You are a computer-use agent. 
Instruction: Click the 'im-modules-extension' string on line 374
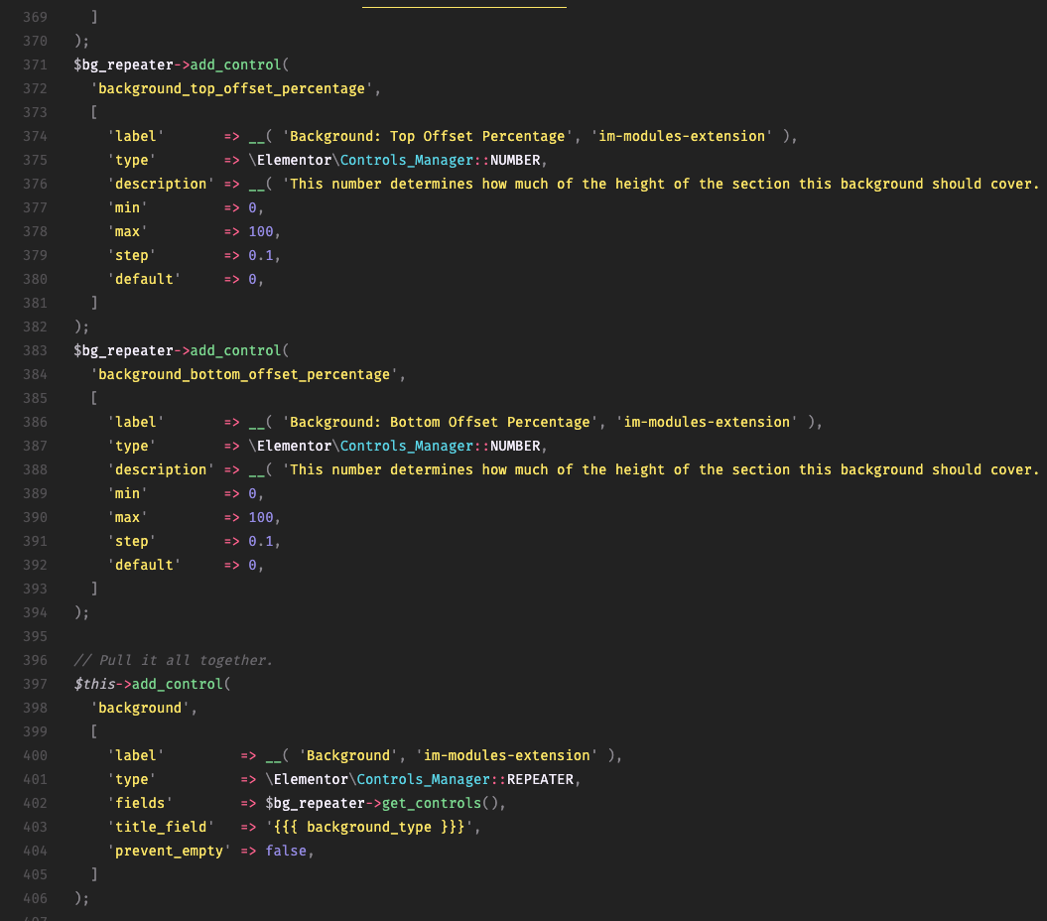[682, 136]
